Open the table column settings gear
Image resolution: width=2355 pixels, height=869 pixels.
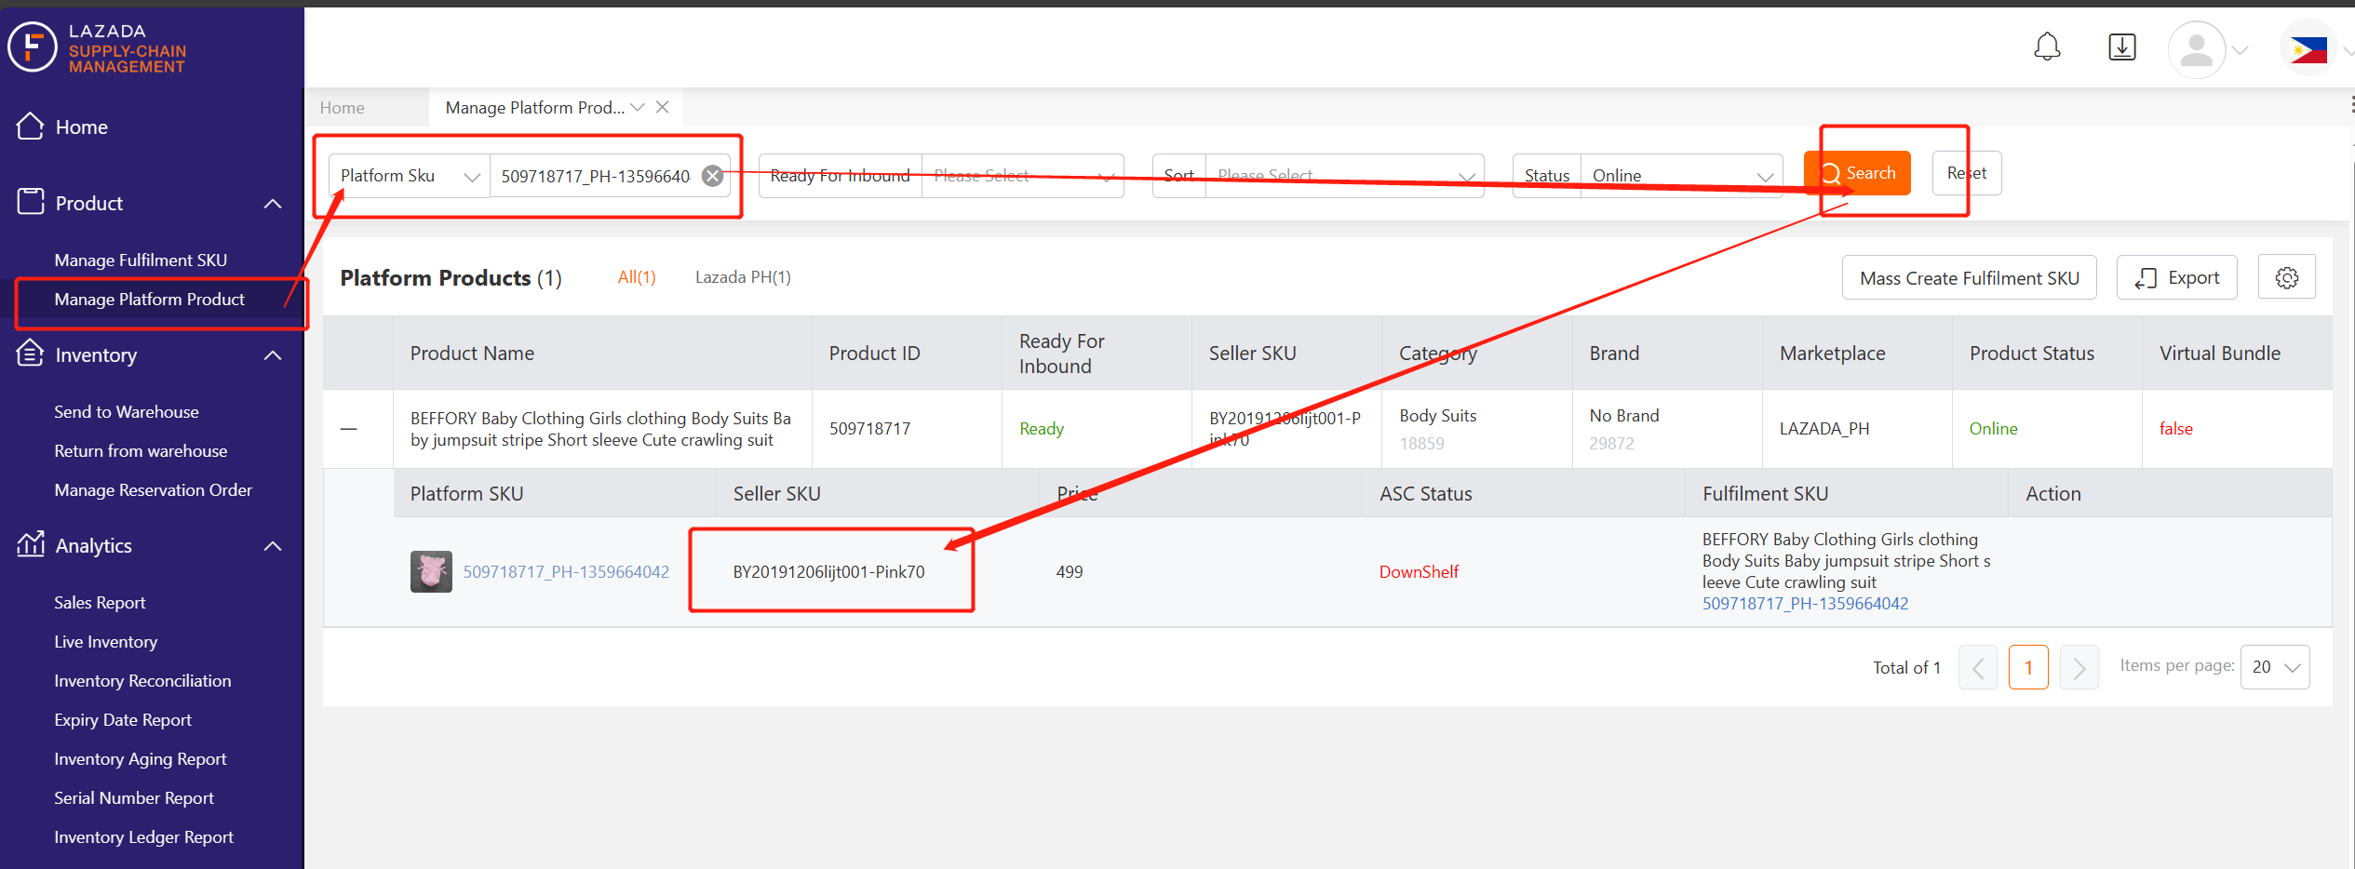point(2286,277)
